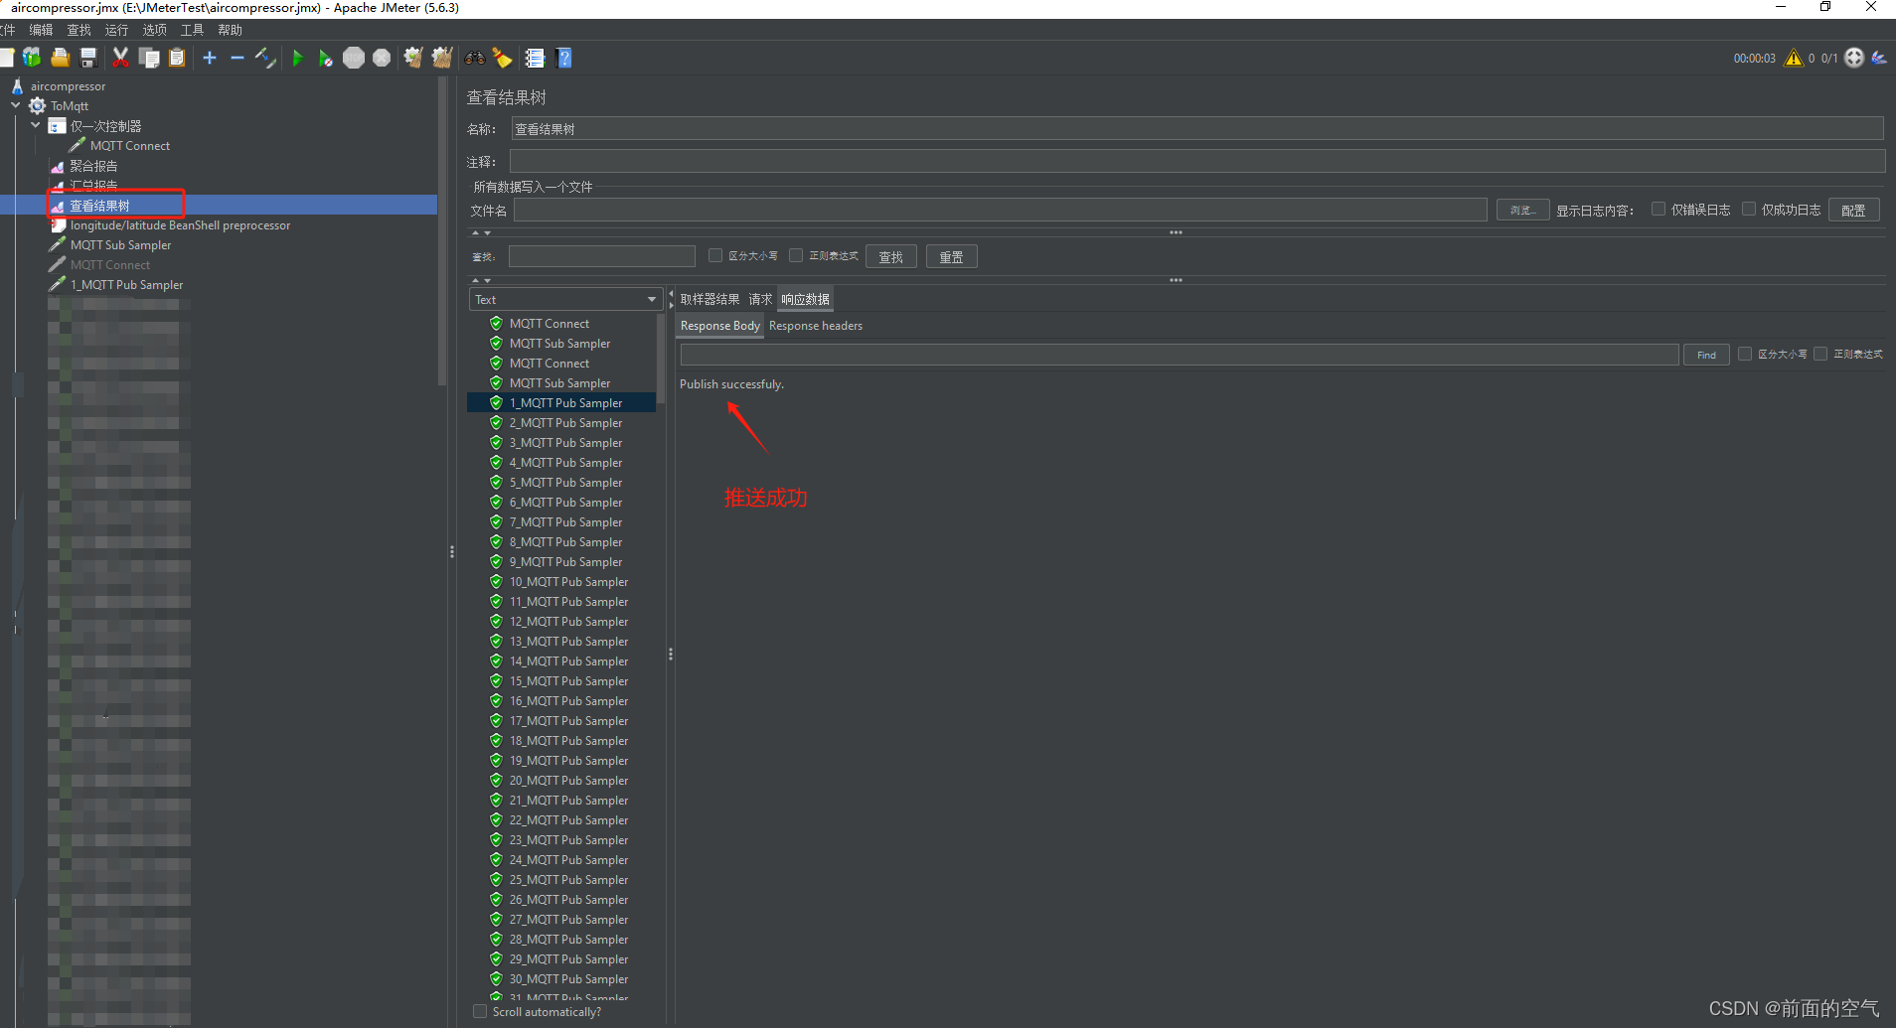Start test with no pauses icon

[325, 58]
